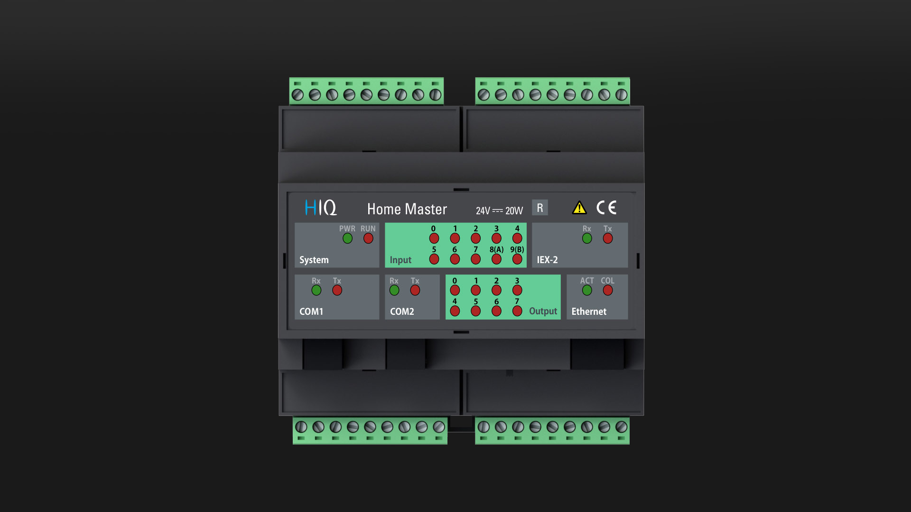The width and height of the screenshot is (911, 512).
Task: Click the ACT label text
Action: click(x=587, y=281)
